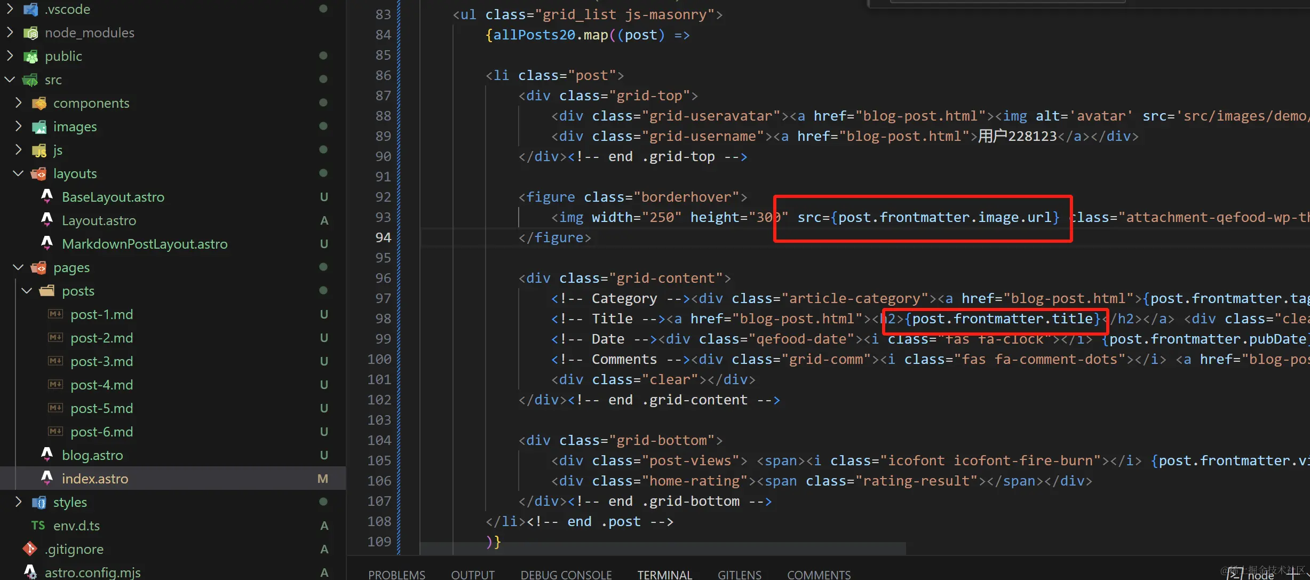The height and width of the screenshot is (580, 1310).
Task: Expand the components folder
Action: point(19,102)
